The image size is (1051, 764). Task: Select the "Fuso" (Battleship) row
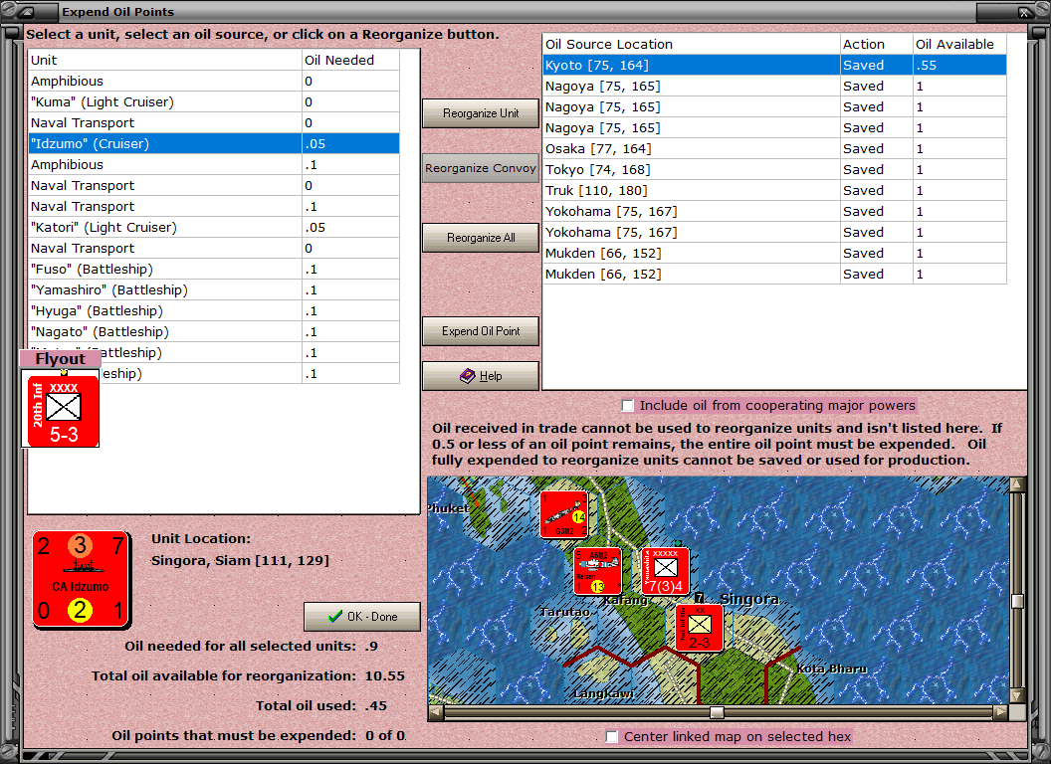pos(214,269)
